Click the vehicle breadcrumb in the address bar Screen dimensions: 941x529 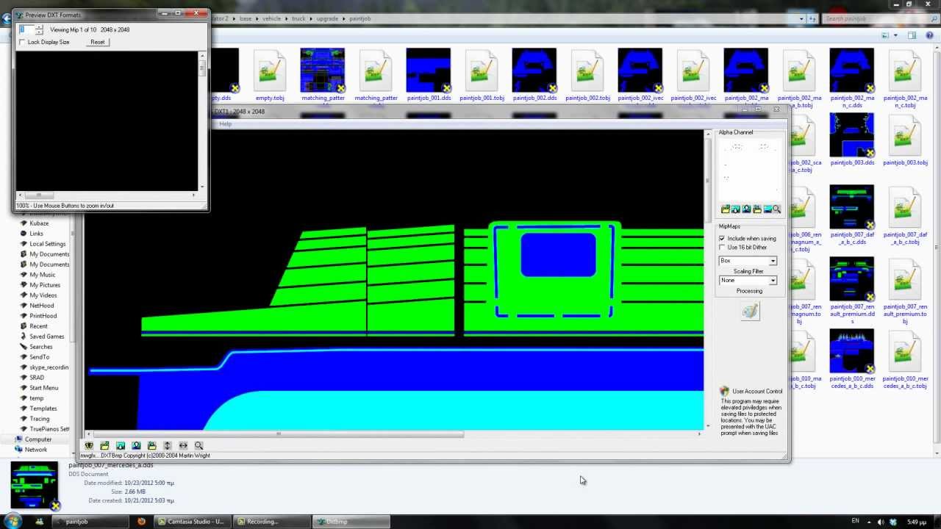272,18
